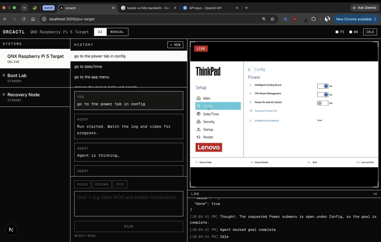Open a new browser tab
Screen dimensions: 381x242
pos(246,8)
